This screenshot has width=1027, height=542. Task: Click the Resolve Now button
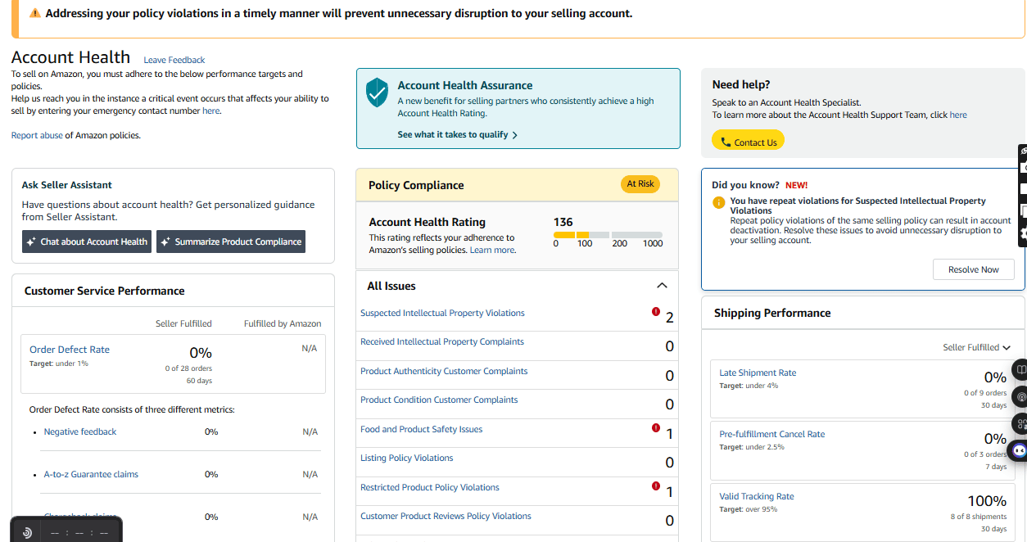point(973,269)
